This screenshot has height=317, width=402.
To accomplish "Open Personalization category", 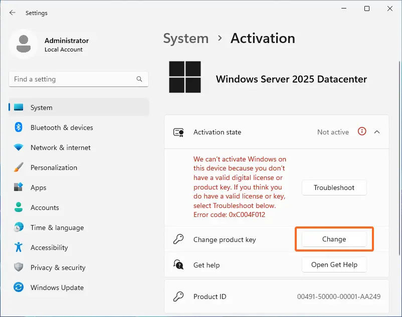I will click(79, 167).
